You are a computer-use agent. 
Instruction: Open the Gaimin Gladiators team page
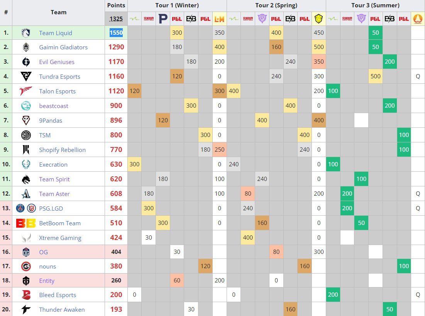[x=63, y=47]
